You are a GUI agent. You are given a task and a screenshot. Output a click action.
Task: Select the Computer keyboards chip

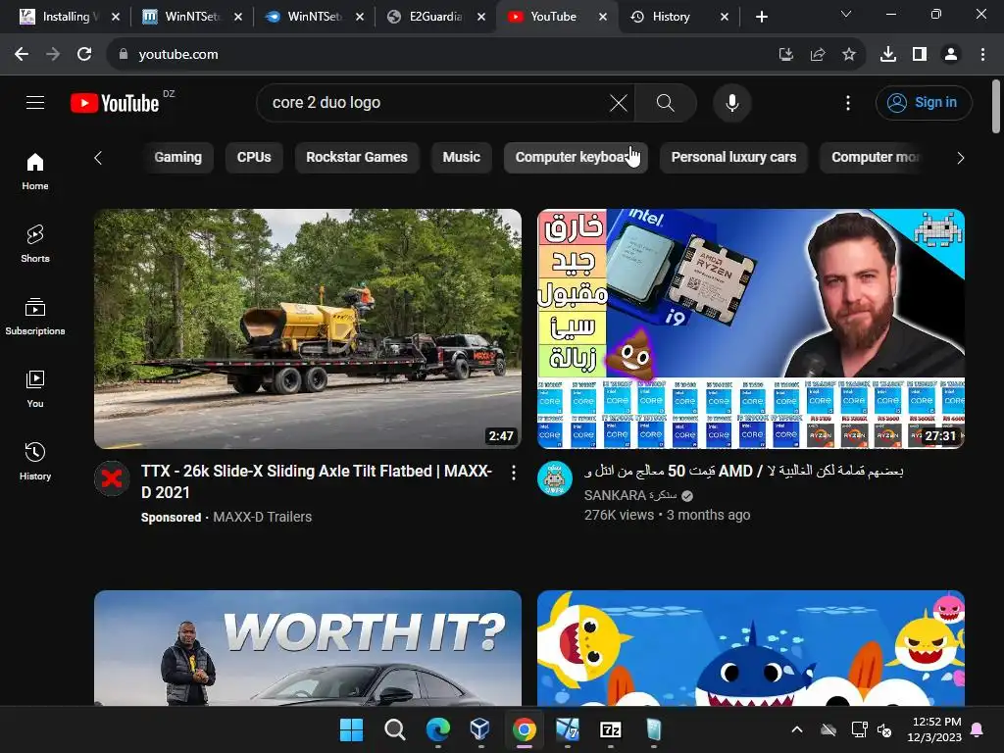pyautogui.click(x=576, y=158)
